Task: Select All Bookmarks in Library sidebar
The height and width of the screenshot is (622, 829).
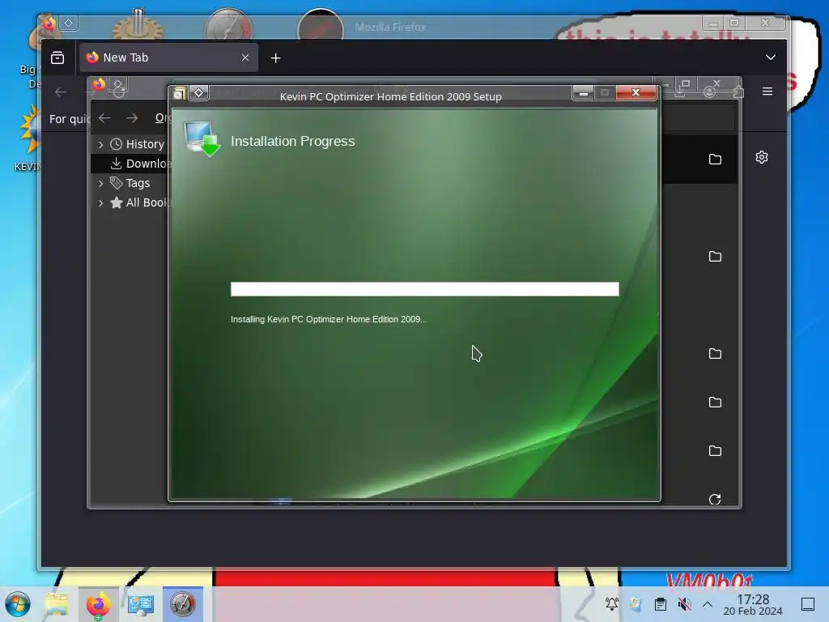Action: [139, 202]
